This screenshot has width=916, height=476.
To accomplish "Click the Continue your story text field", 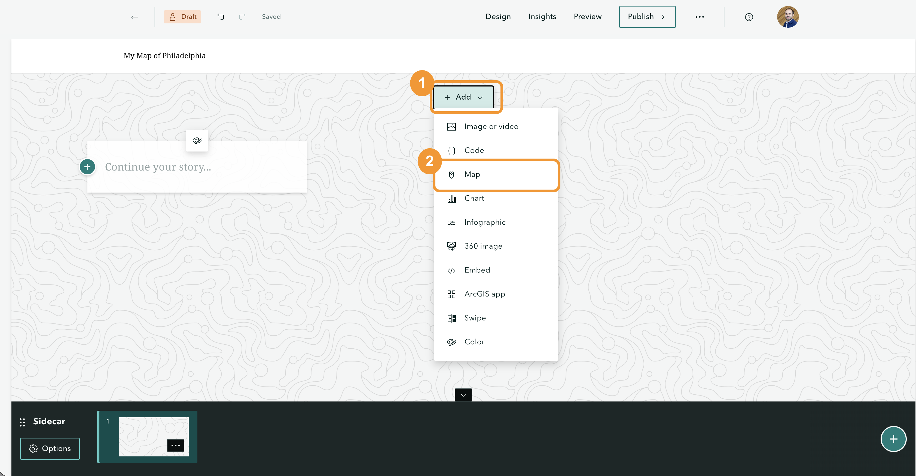I will 197,166.
